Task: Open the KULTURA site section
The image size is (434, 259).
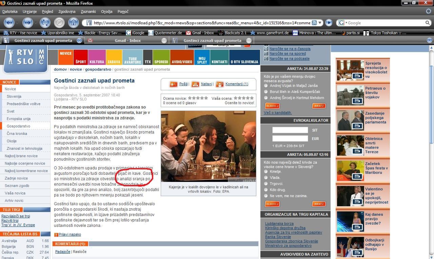Action: (97, 57)
